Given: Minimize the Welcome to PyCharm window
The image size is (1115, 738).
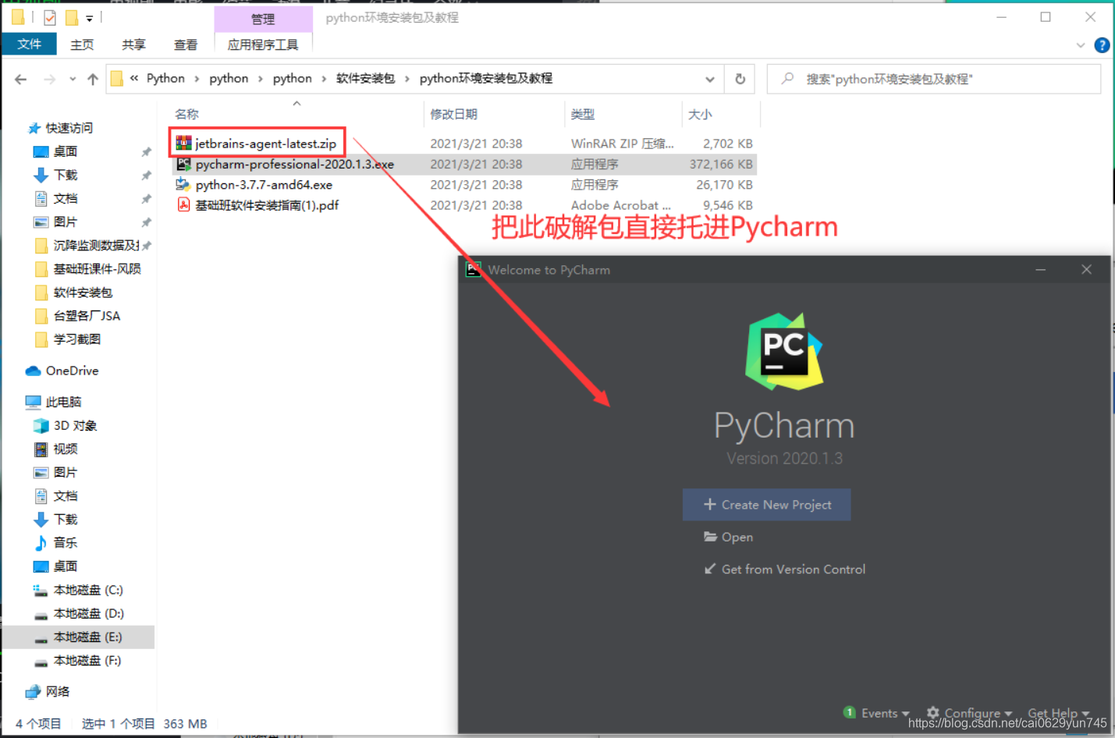Looking at the screenshot, I should click(x=1040, y=269).
